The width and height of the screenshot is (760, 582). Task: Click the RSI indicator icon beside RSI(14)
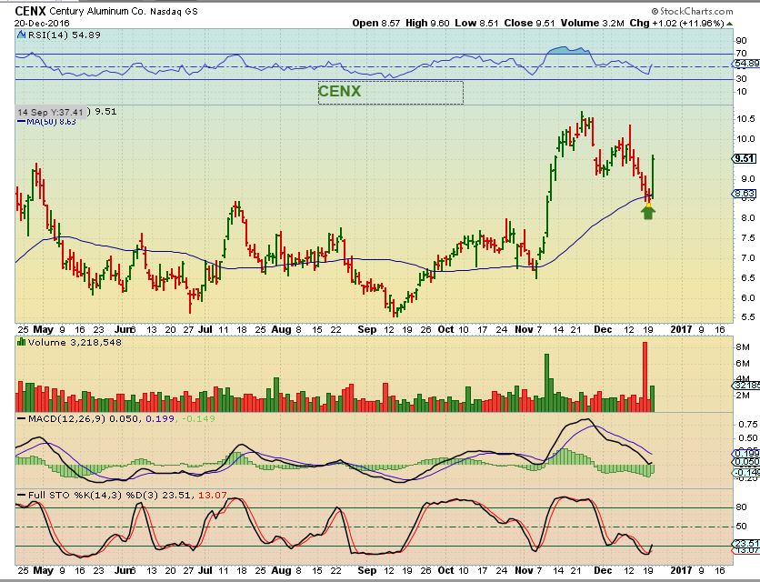(x=21, y=35)
